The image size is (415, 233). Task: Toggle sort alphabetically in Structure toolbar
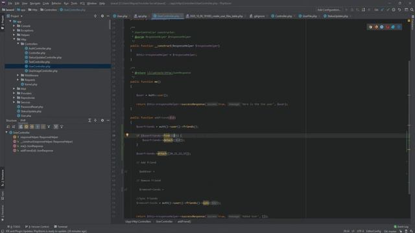(14, 127)
